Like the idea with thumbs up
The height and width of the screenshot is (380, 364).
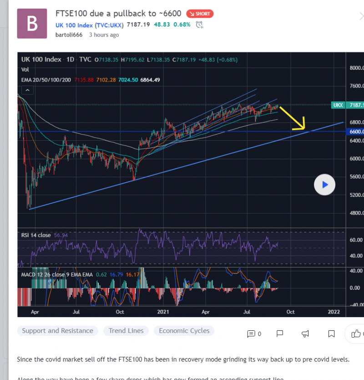[x=356, y=334]
